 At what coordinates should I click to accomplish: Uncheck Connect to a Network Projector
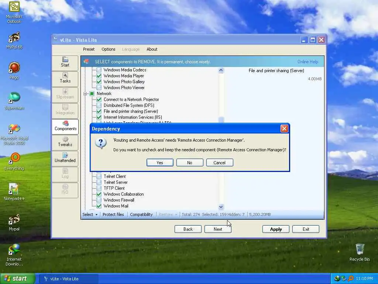pyautogui.click(x=99, y=99)
